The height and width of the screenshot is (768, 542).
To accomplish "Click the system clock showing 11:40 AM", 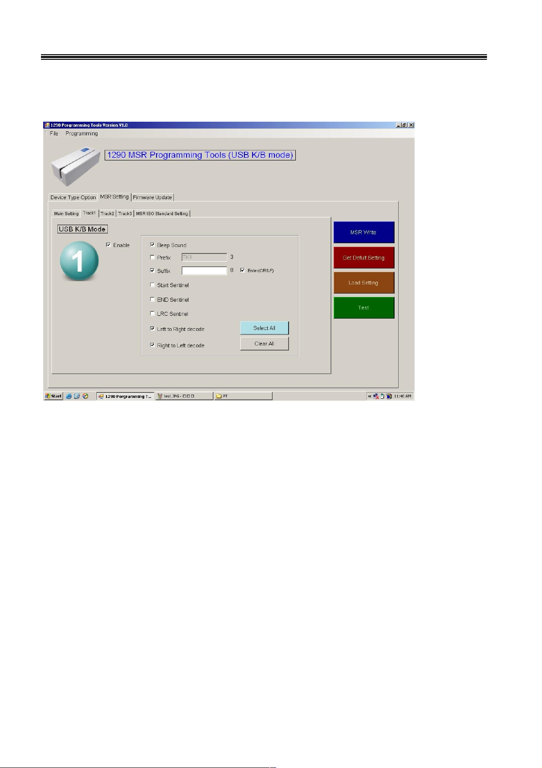I will coord(402,396).
